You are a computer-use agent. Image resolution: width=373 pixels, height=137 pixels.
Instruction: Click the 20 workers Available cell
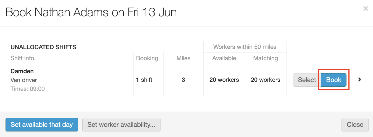tap(224, 80)
